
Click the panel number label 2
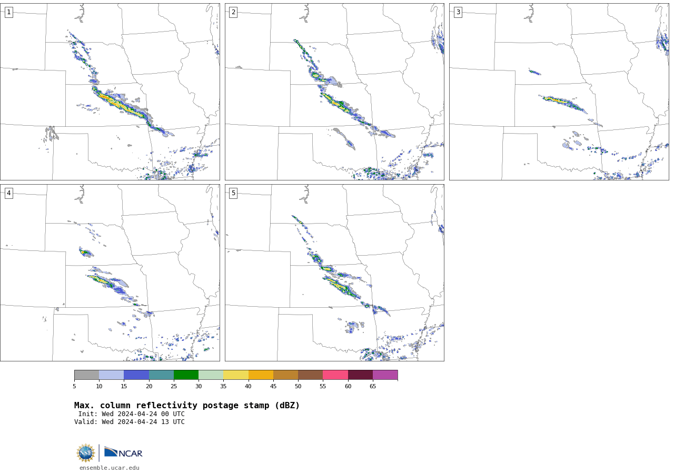233,12
